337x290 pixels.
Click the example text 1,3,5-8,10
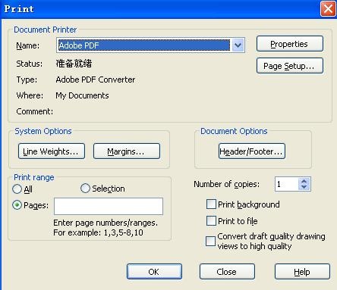(x=124, y=232)
